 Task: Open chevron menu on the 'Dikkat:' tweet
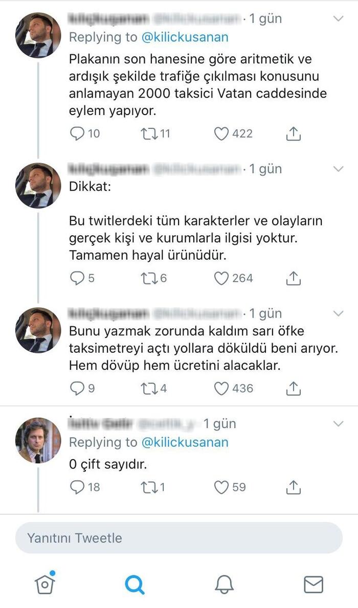click(339, 169)
